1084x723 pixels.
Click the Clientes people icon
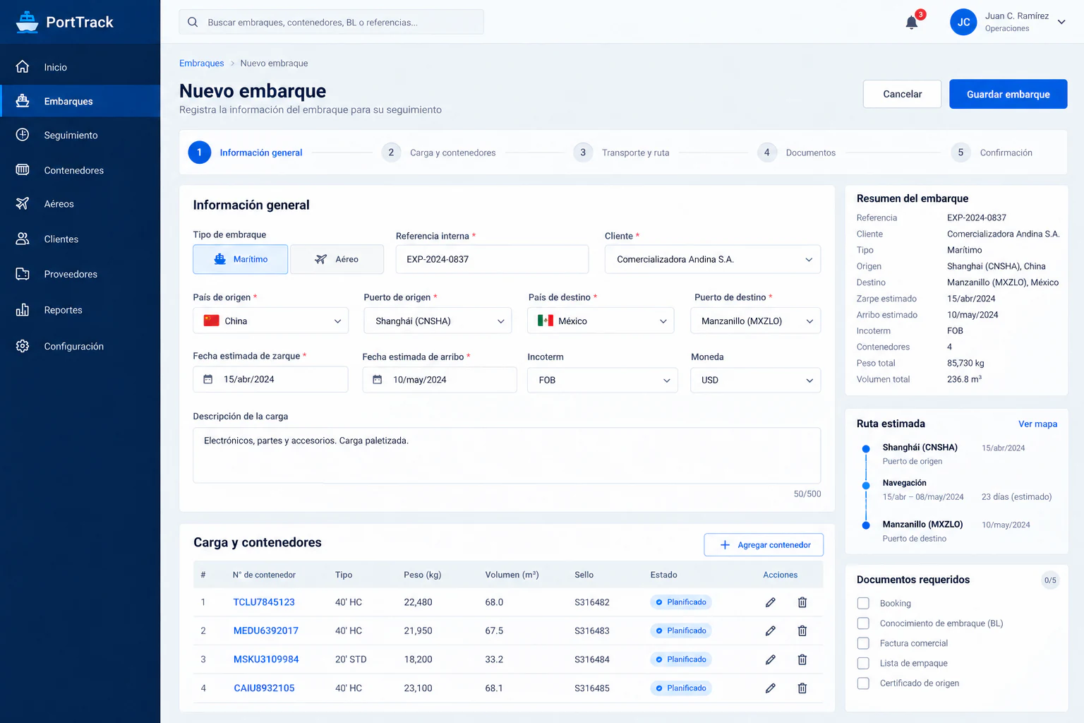[x=23, y=239]
